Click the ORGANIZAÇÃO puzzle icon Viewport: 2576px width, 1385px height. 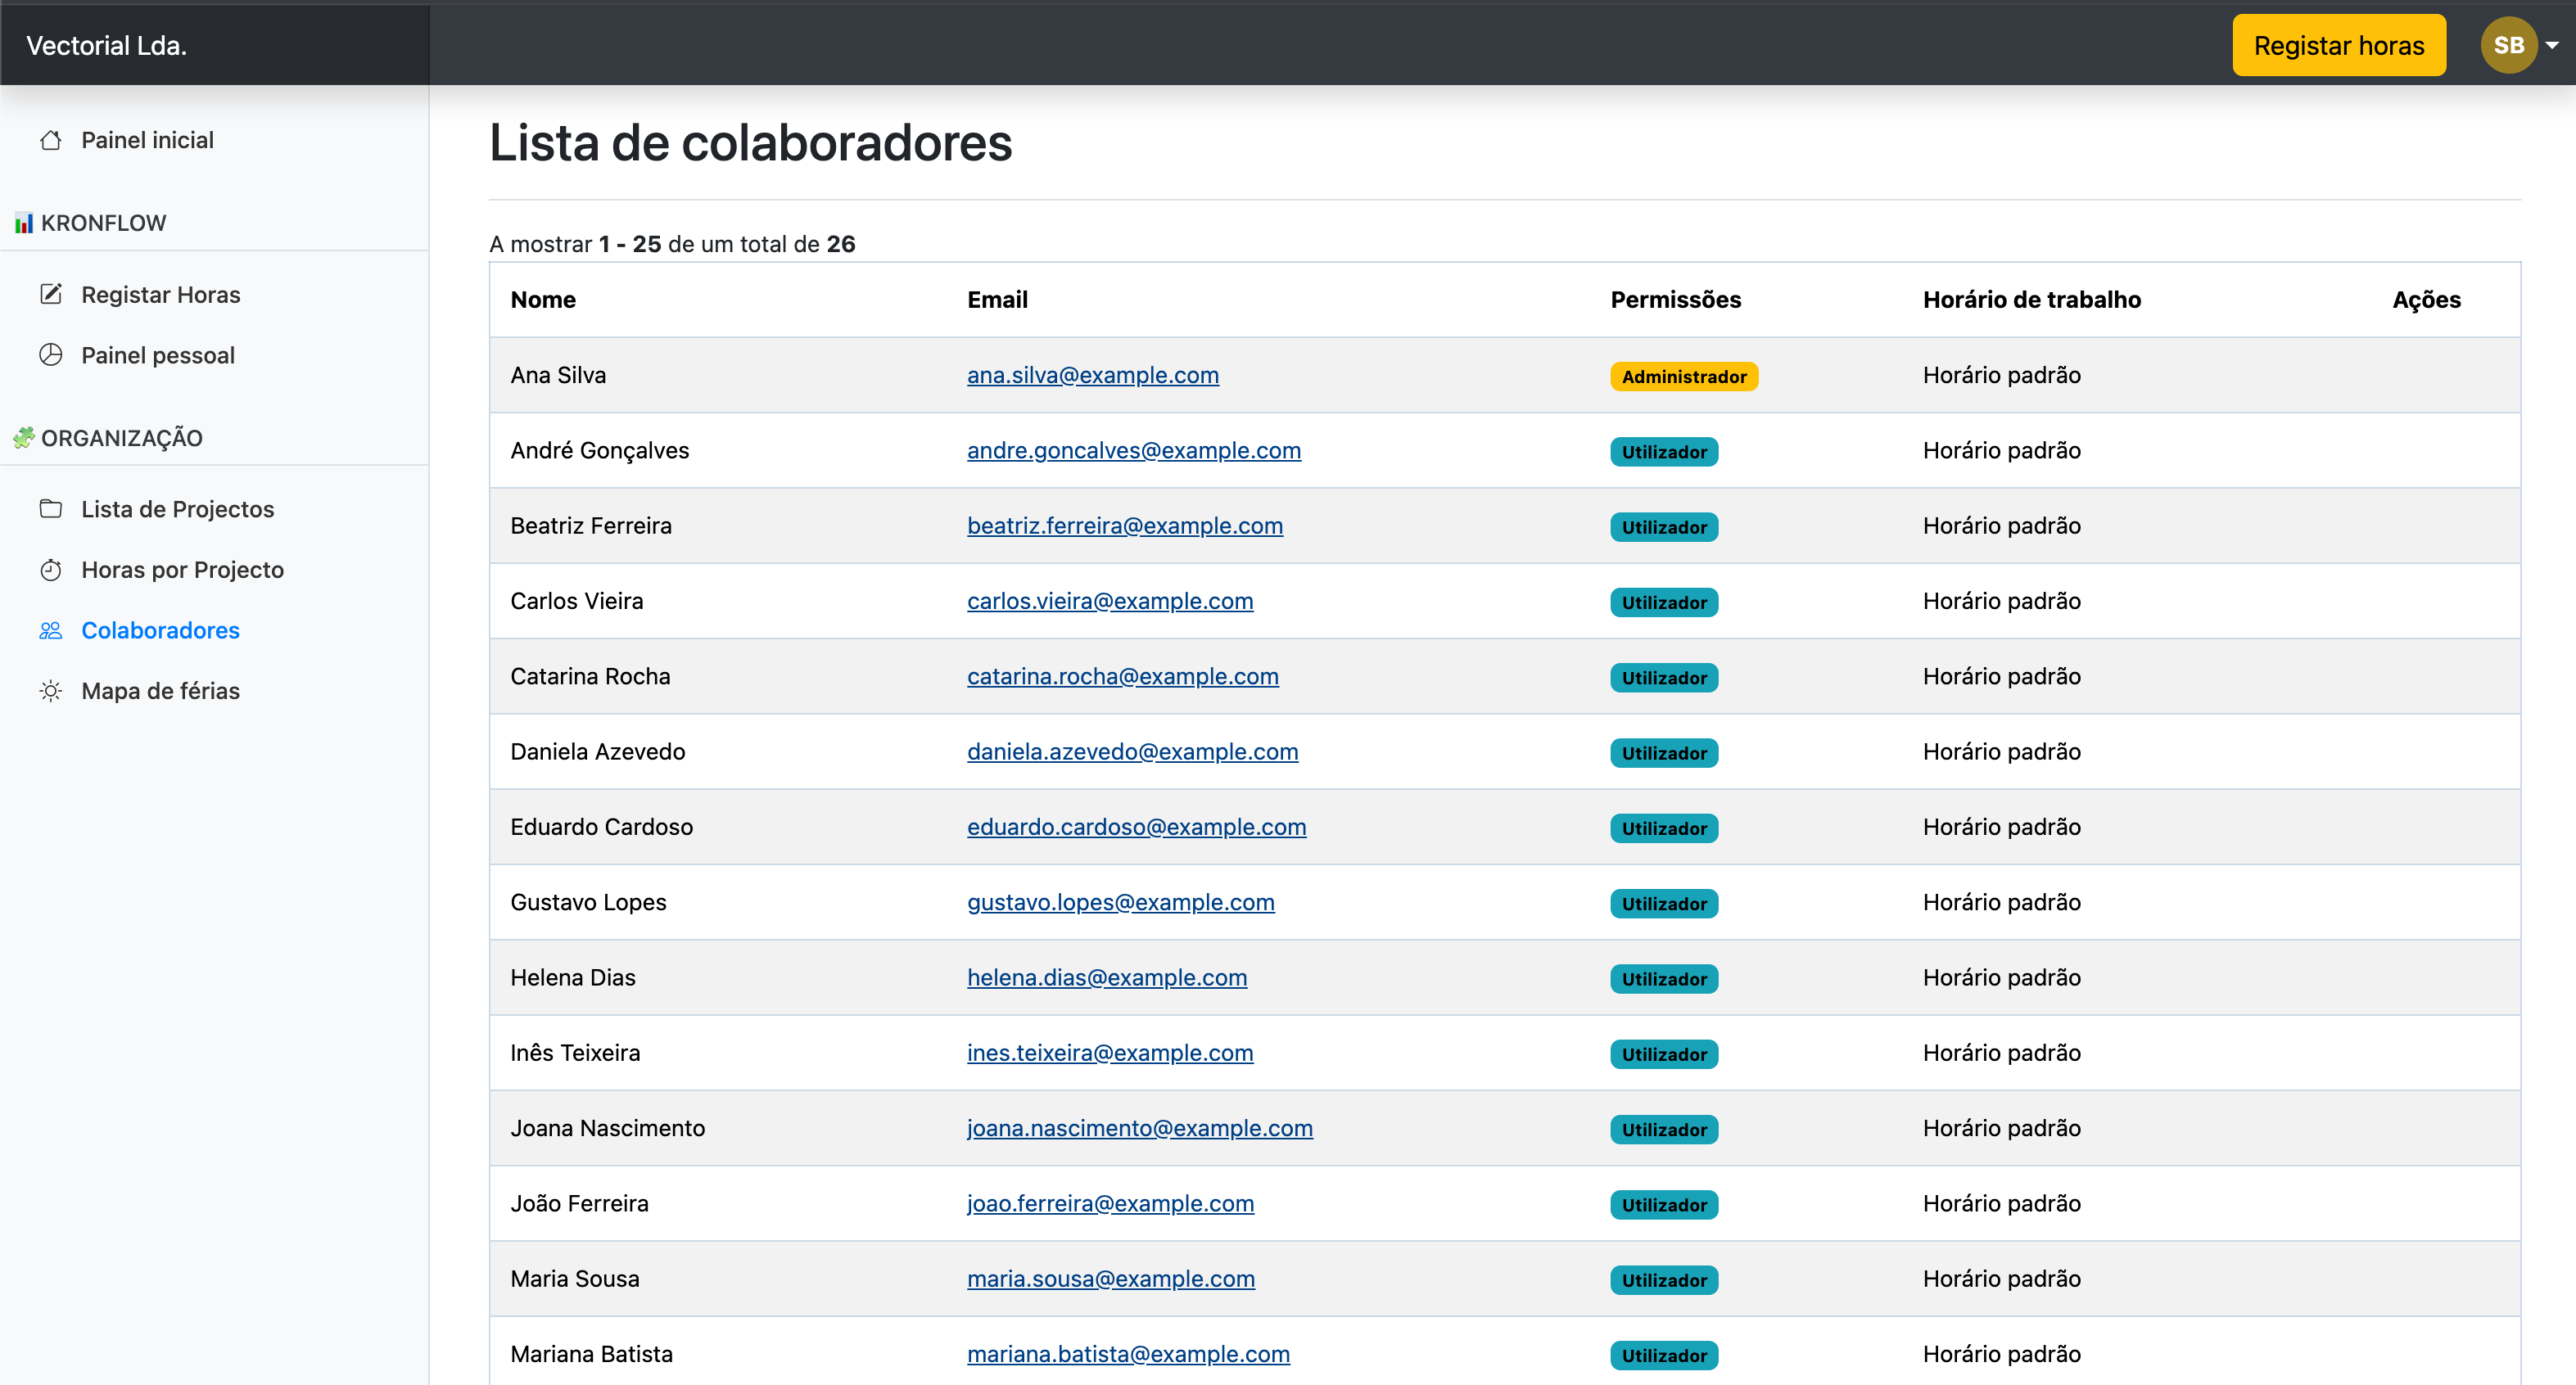(24, 437)
